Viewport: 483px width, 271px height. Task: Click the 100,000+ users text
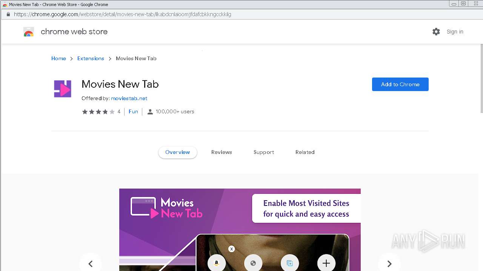tap(175, 111)
